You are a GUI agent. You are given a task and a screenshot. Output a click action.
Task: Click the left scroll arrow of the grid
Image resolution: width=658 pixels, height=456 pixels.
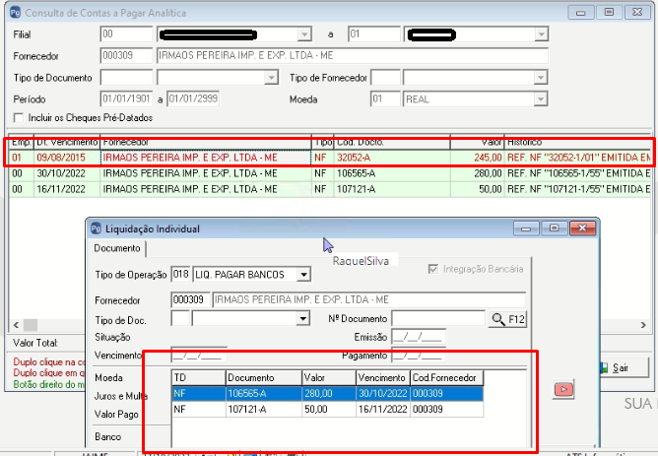tap(17, 325)
